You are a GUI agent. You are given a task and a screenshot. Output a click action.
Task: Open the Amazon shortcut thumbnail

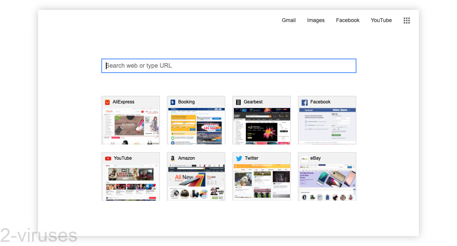pos(196,182)
